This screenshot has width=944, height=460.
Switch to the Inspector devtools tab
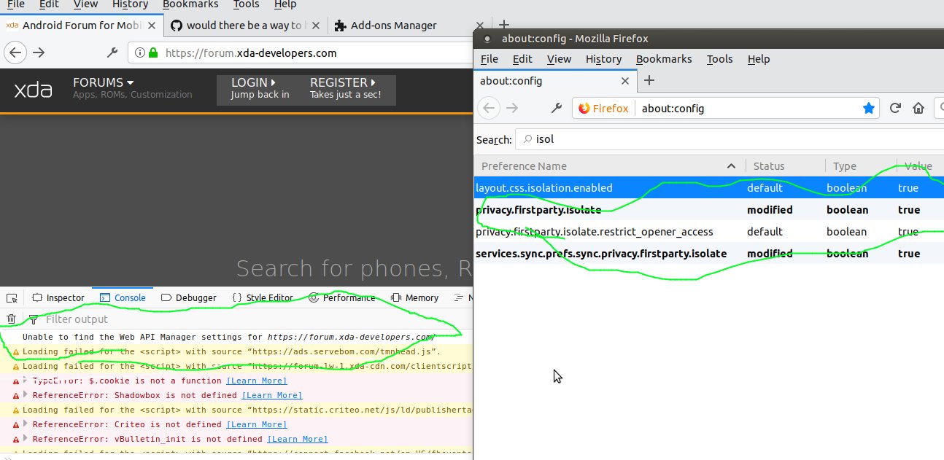tap(58, 297)
